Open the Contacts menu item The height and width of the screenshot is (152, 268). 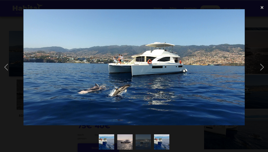190,8
